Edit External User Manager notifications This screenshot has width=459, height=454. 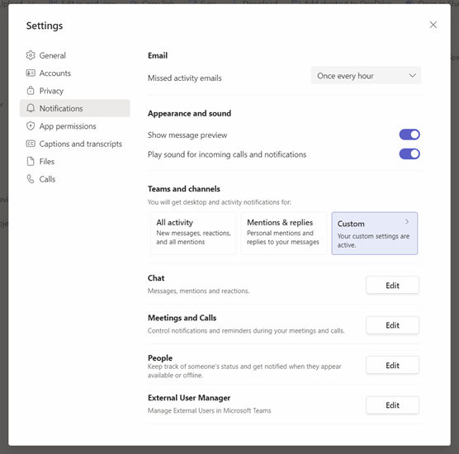[x=392, y=405]
